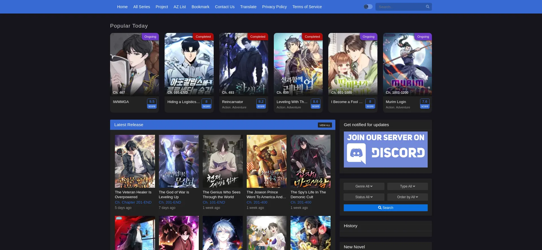Toggle dark mode switch in the header
The width and height of the screenshot is (542, 250).
point(368,7)
